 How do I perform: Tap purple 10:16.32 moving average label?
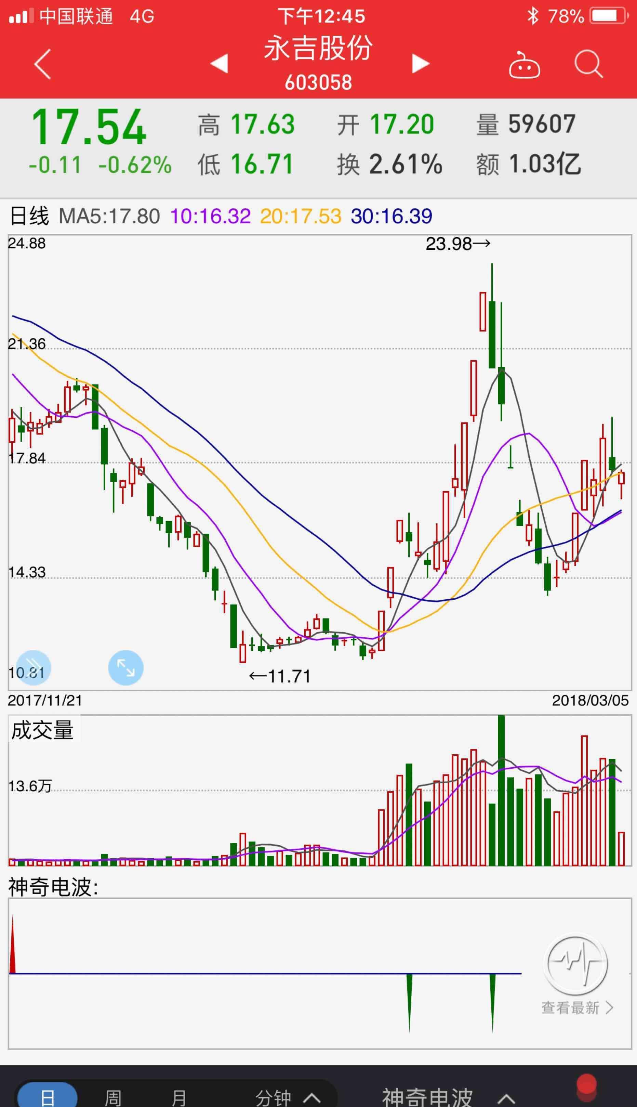pyautogui.click(x=210, y=216)
